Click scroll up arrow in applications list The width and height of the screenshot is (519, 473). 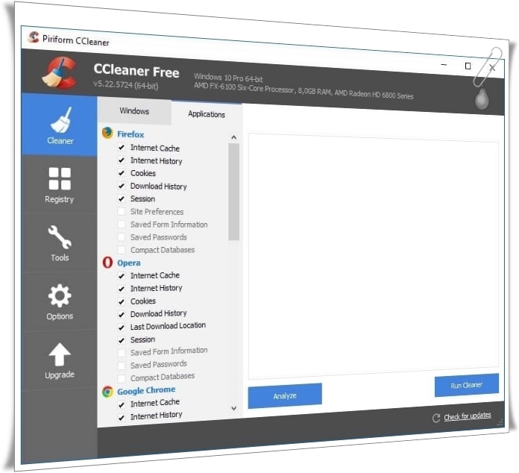click(234, 137)
